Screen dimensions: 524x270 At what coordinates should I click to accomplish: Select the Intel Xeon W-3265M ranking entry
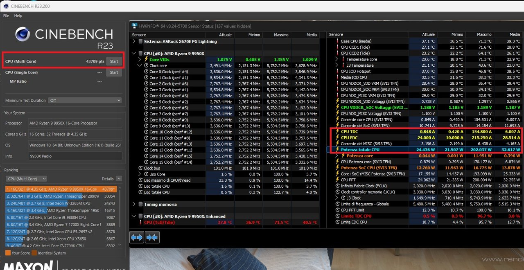(x=61, y=203)
